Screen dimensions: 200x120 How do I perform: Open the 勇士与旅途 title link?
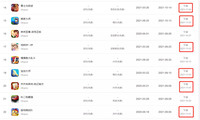point(27,6)
